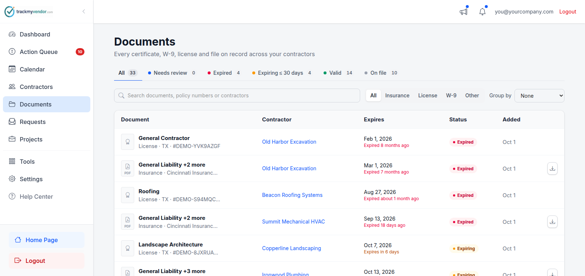
Task: Go to Dashboard in sidebar
Action: click(x=46, y=34)
